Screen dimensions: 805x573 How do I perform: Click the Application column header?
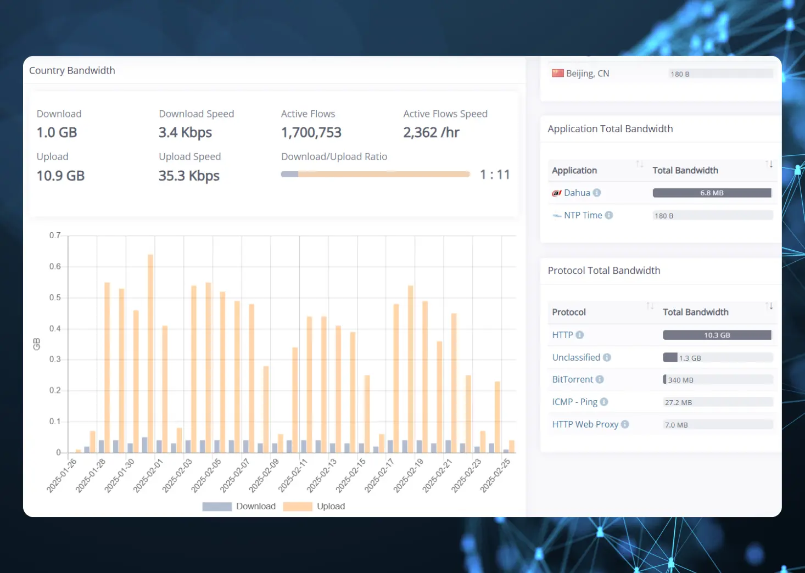tap(574, 171)
